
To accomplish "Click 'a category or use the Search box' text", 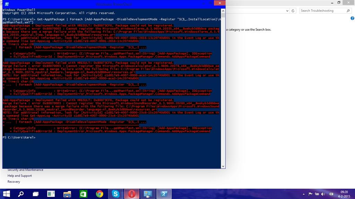I will [249, 30].
